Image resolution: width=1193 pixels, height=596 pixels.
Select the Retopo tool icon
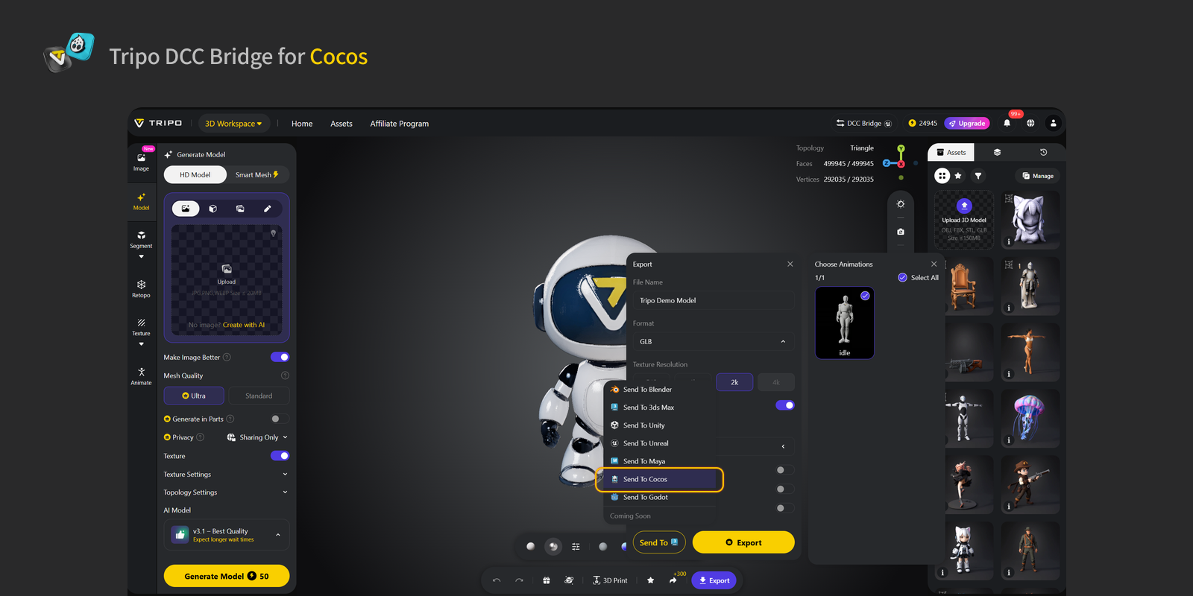coord(141,288)
